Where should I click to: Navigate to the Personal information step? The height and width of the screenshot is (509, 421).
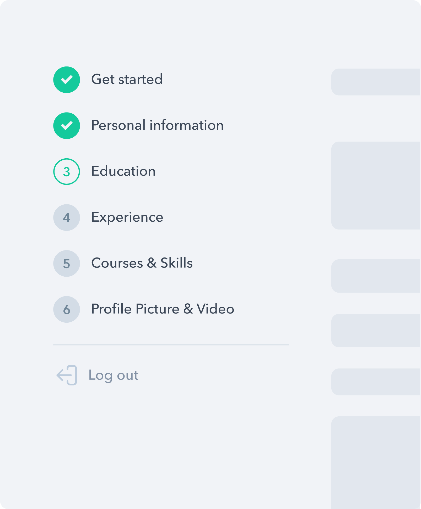click(157, 125)
